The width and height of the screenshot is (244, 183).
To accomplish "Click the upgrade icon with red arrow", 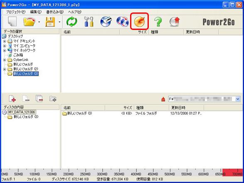I will tap(175, 22).
